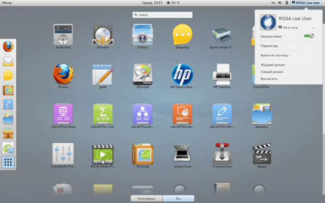Viewport: 325px width, 203px height.
Task: Toggle the show applications grid button
Action: coord(8,162)
